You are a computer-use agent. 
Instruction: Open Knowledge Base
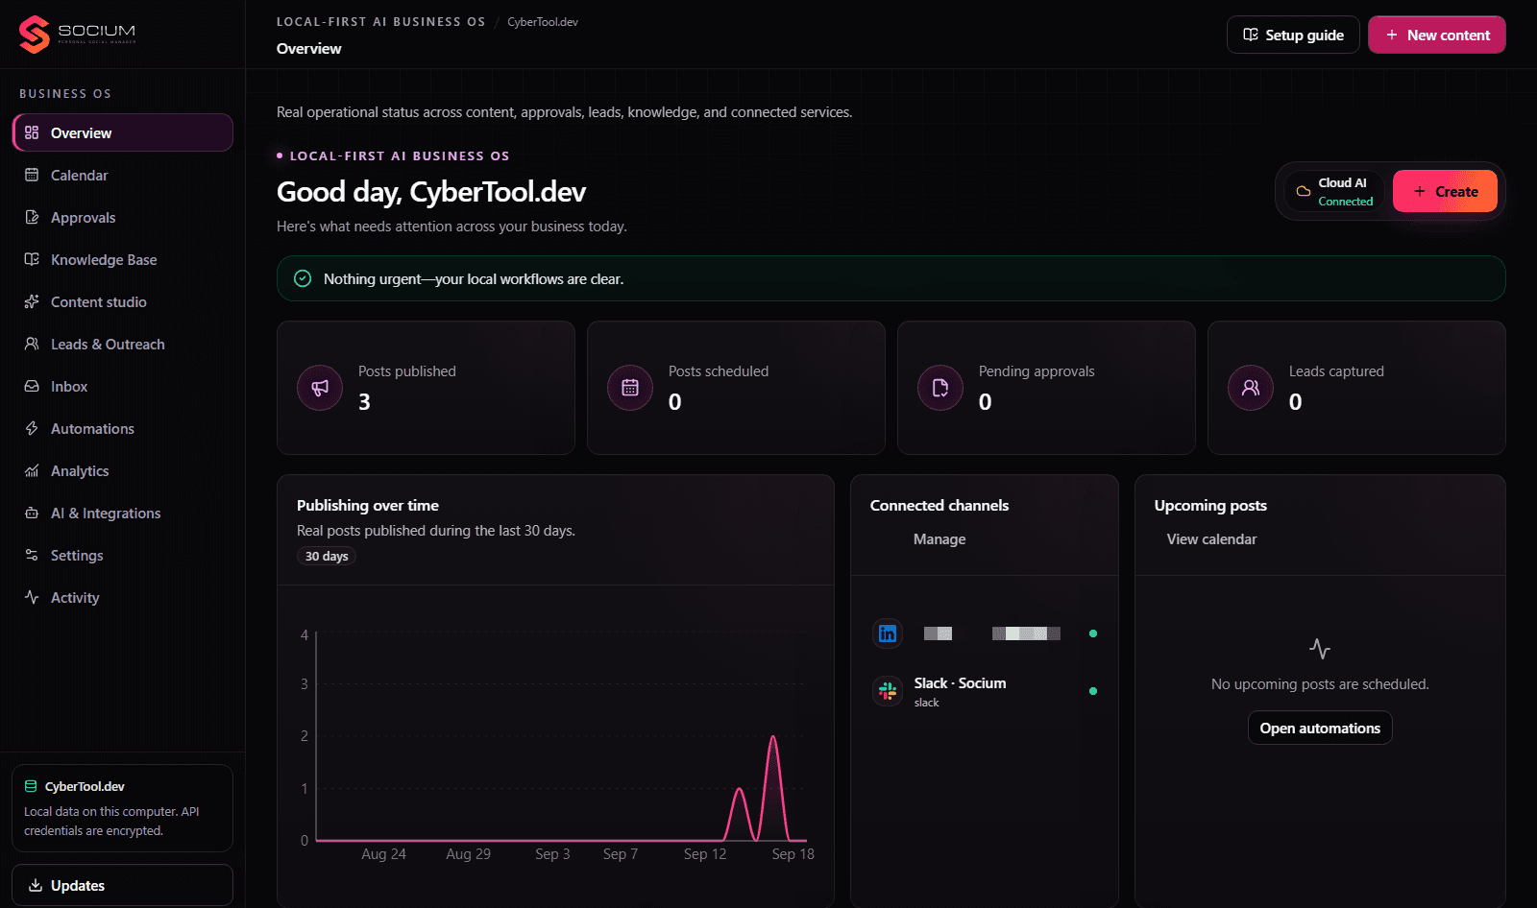(123, 259)
